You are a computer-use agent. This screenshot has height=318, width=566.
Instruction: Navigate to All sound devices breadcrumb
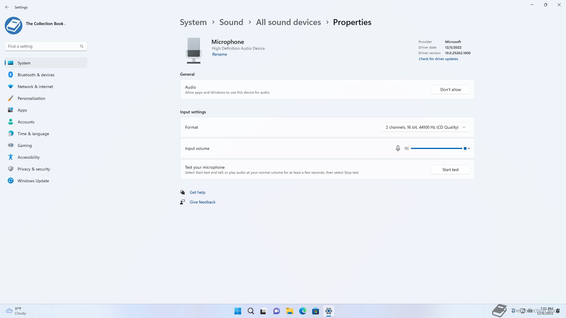coord(288,22)
